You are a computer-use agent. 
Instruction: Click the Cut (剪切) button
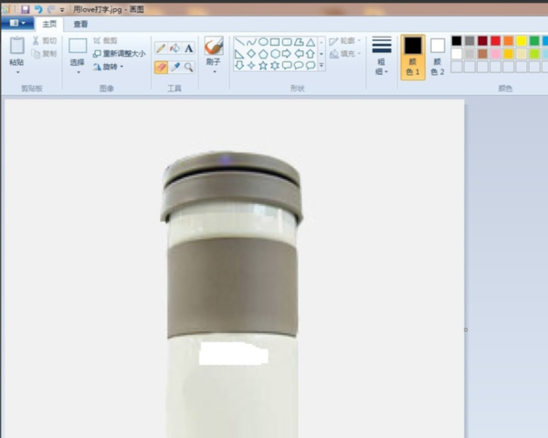45,40
